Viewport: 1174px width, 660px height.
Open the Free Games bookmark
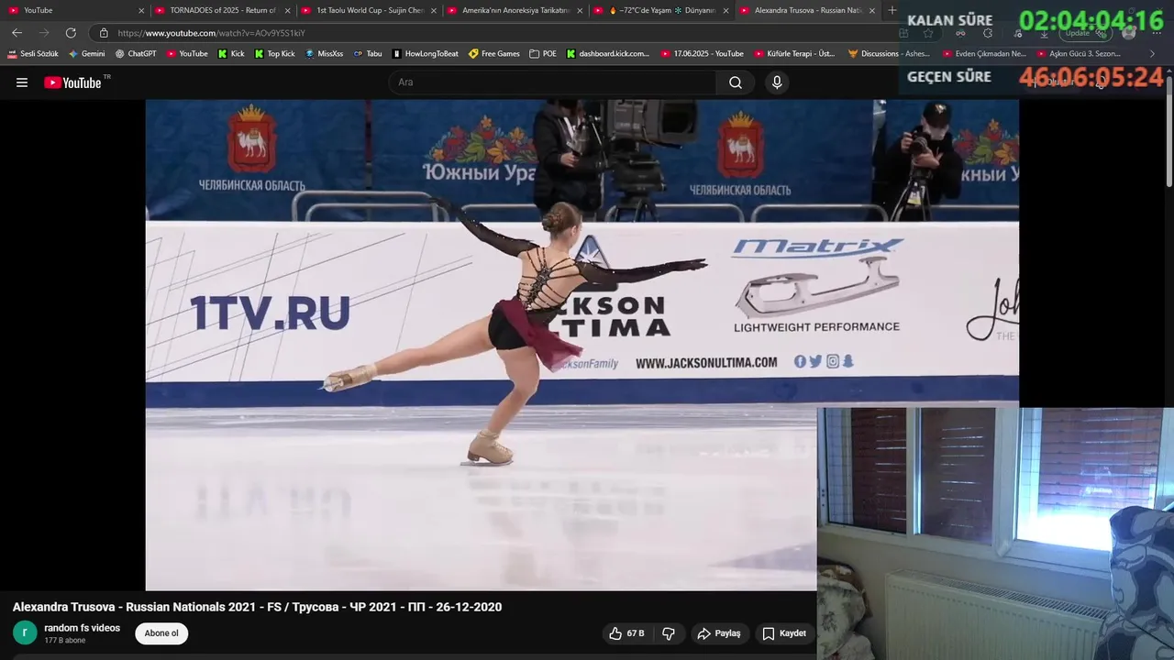(493, 53)
